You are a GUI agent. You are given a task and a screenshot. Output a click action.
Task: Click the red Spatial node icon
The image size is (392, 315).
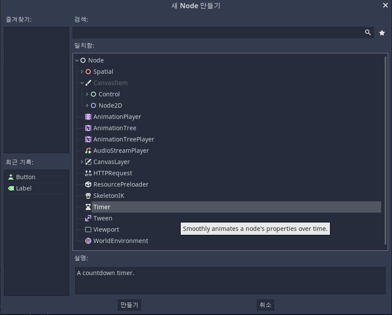click(88, 72)
